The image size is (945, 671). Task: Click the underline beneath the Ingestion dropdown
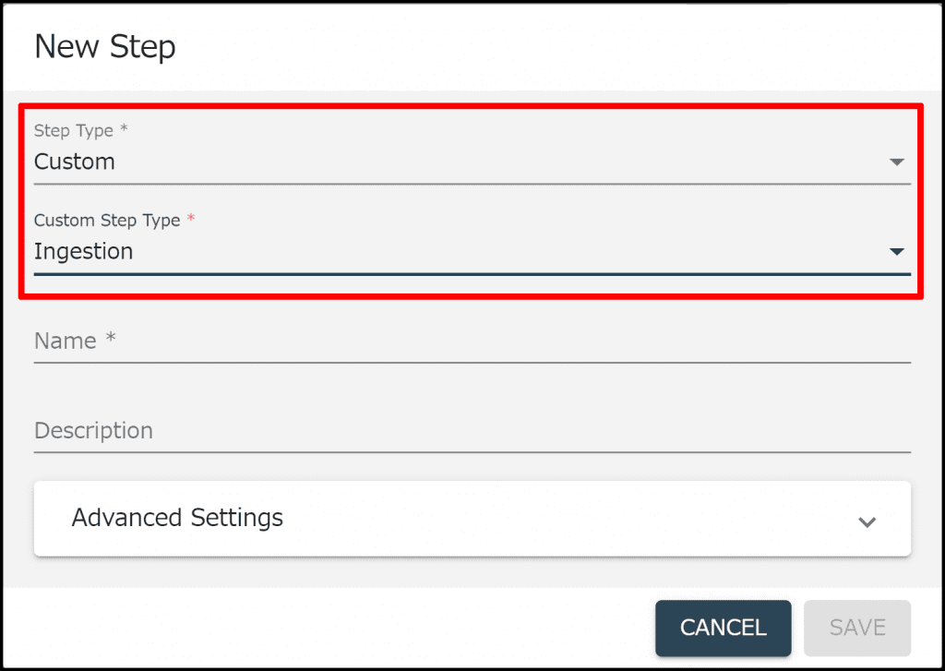point(471,273)
